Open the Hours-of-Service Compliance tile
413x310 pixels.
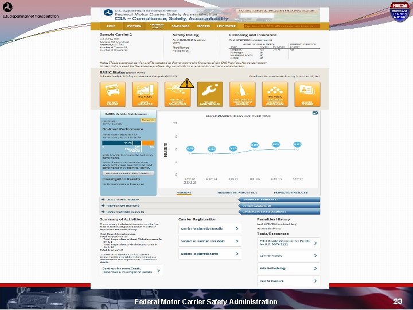click(x=177, y=94)
